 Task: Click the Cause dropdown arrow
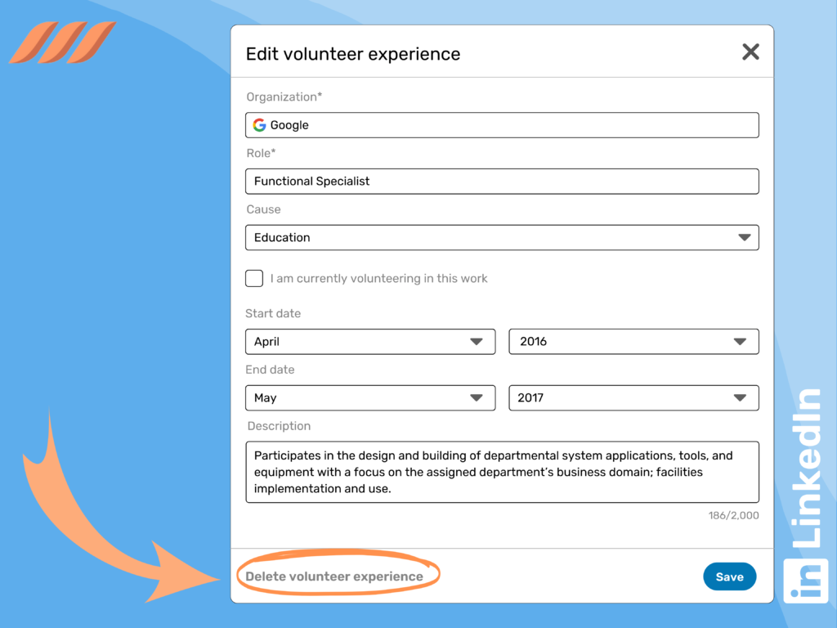744,237
